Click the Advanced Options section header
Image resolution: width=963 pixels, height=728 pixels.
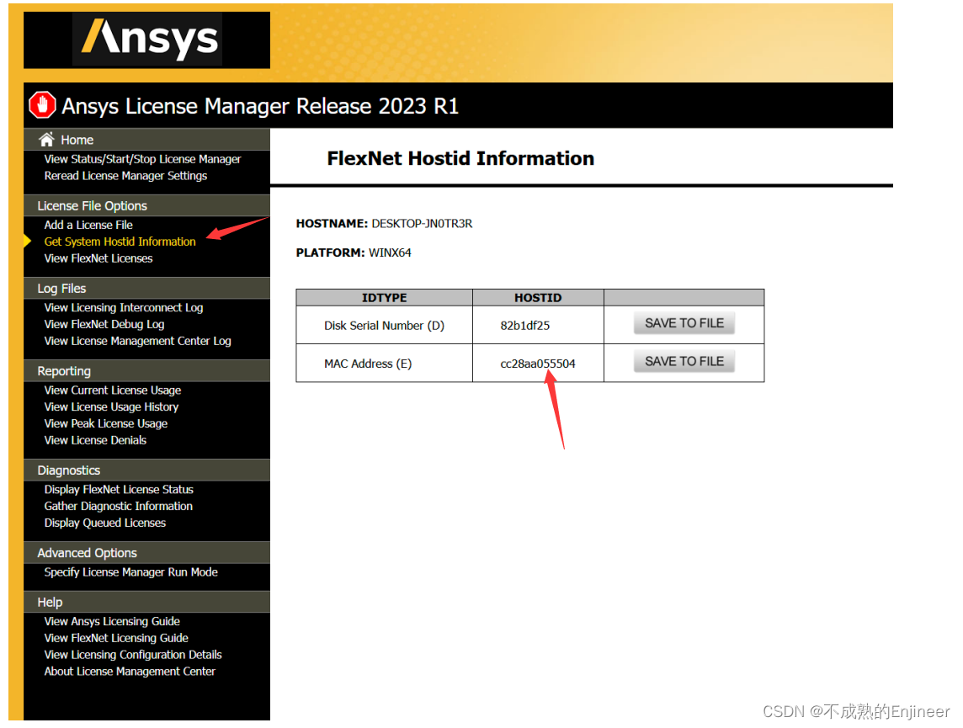[x=146, y=553]
